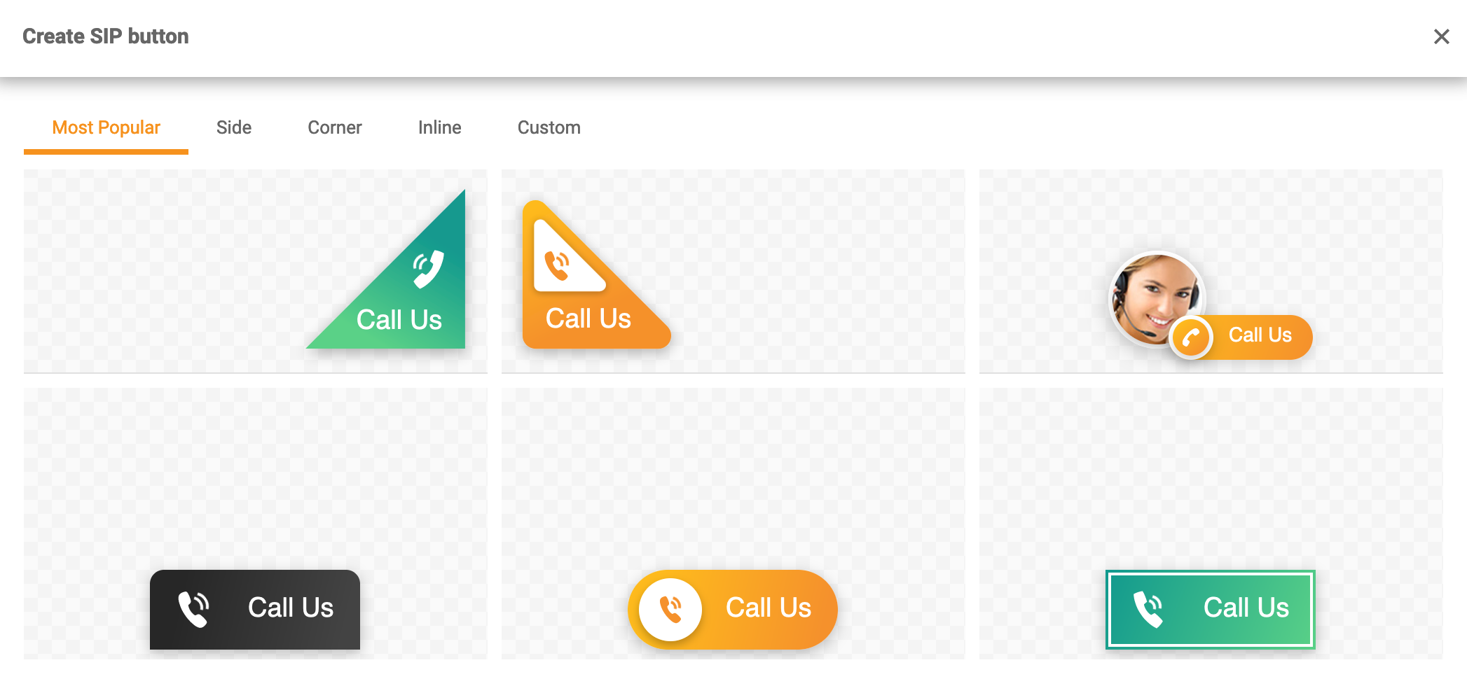This screenshot has height=679, width=1467.
Task: Click the white circle phone icon on orange pill
Action: pos(670,609)
